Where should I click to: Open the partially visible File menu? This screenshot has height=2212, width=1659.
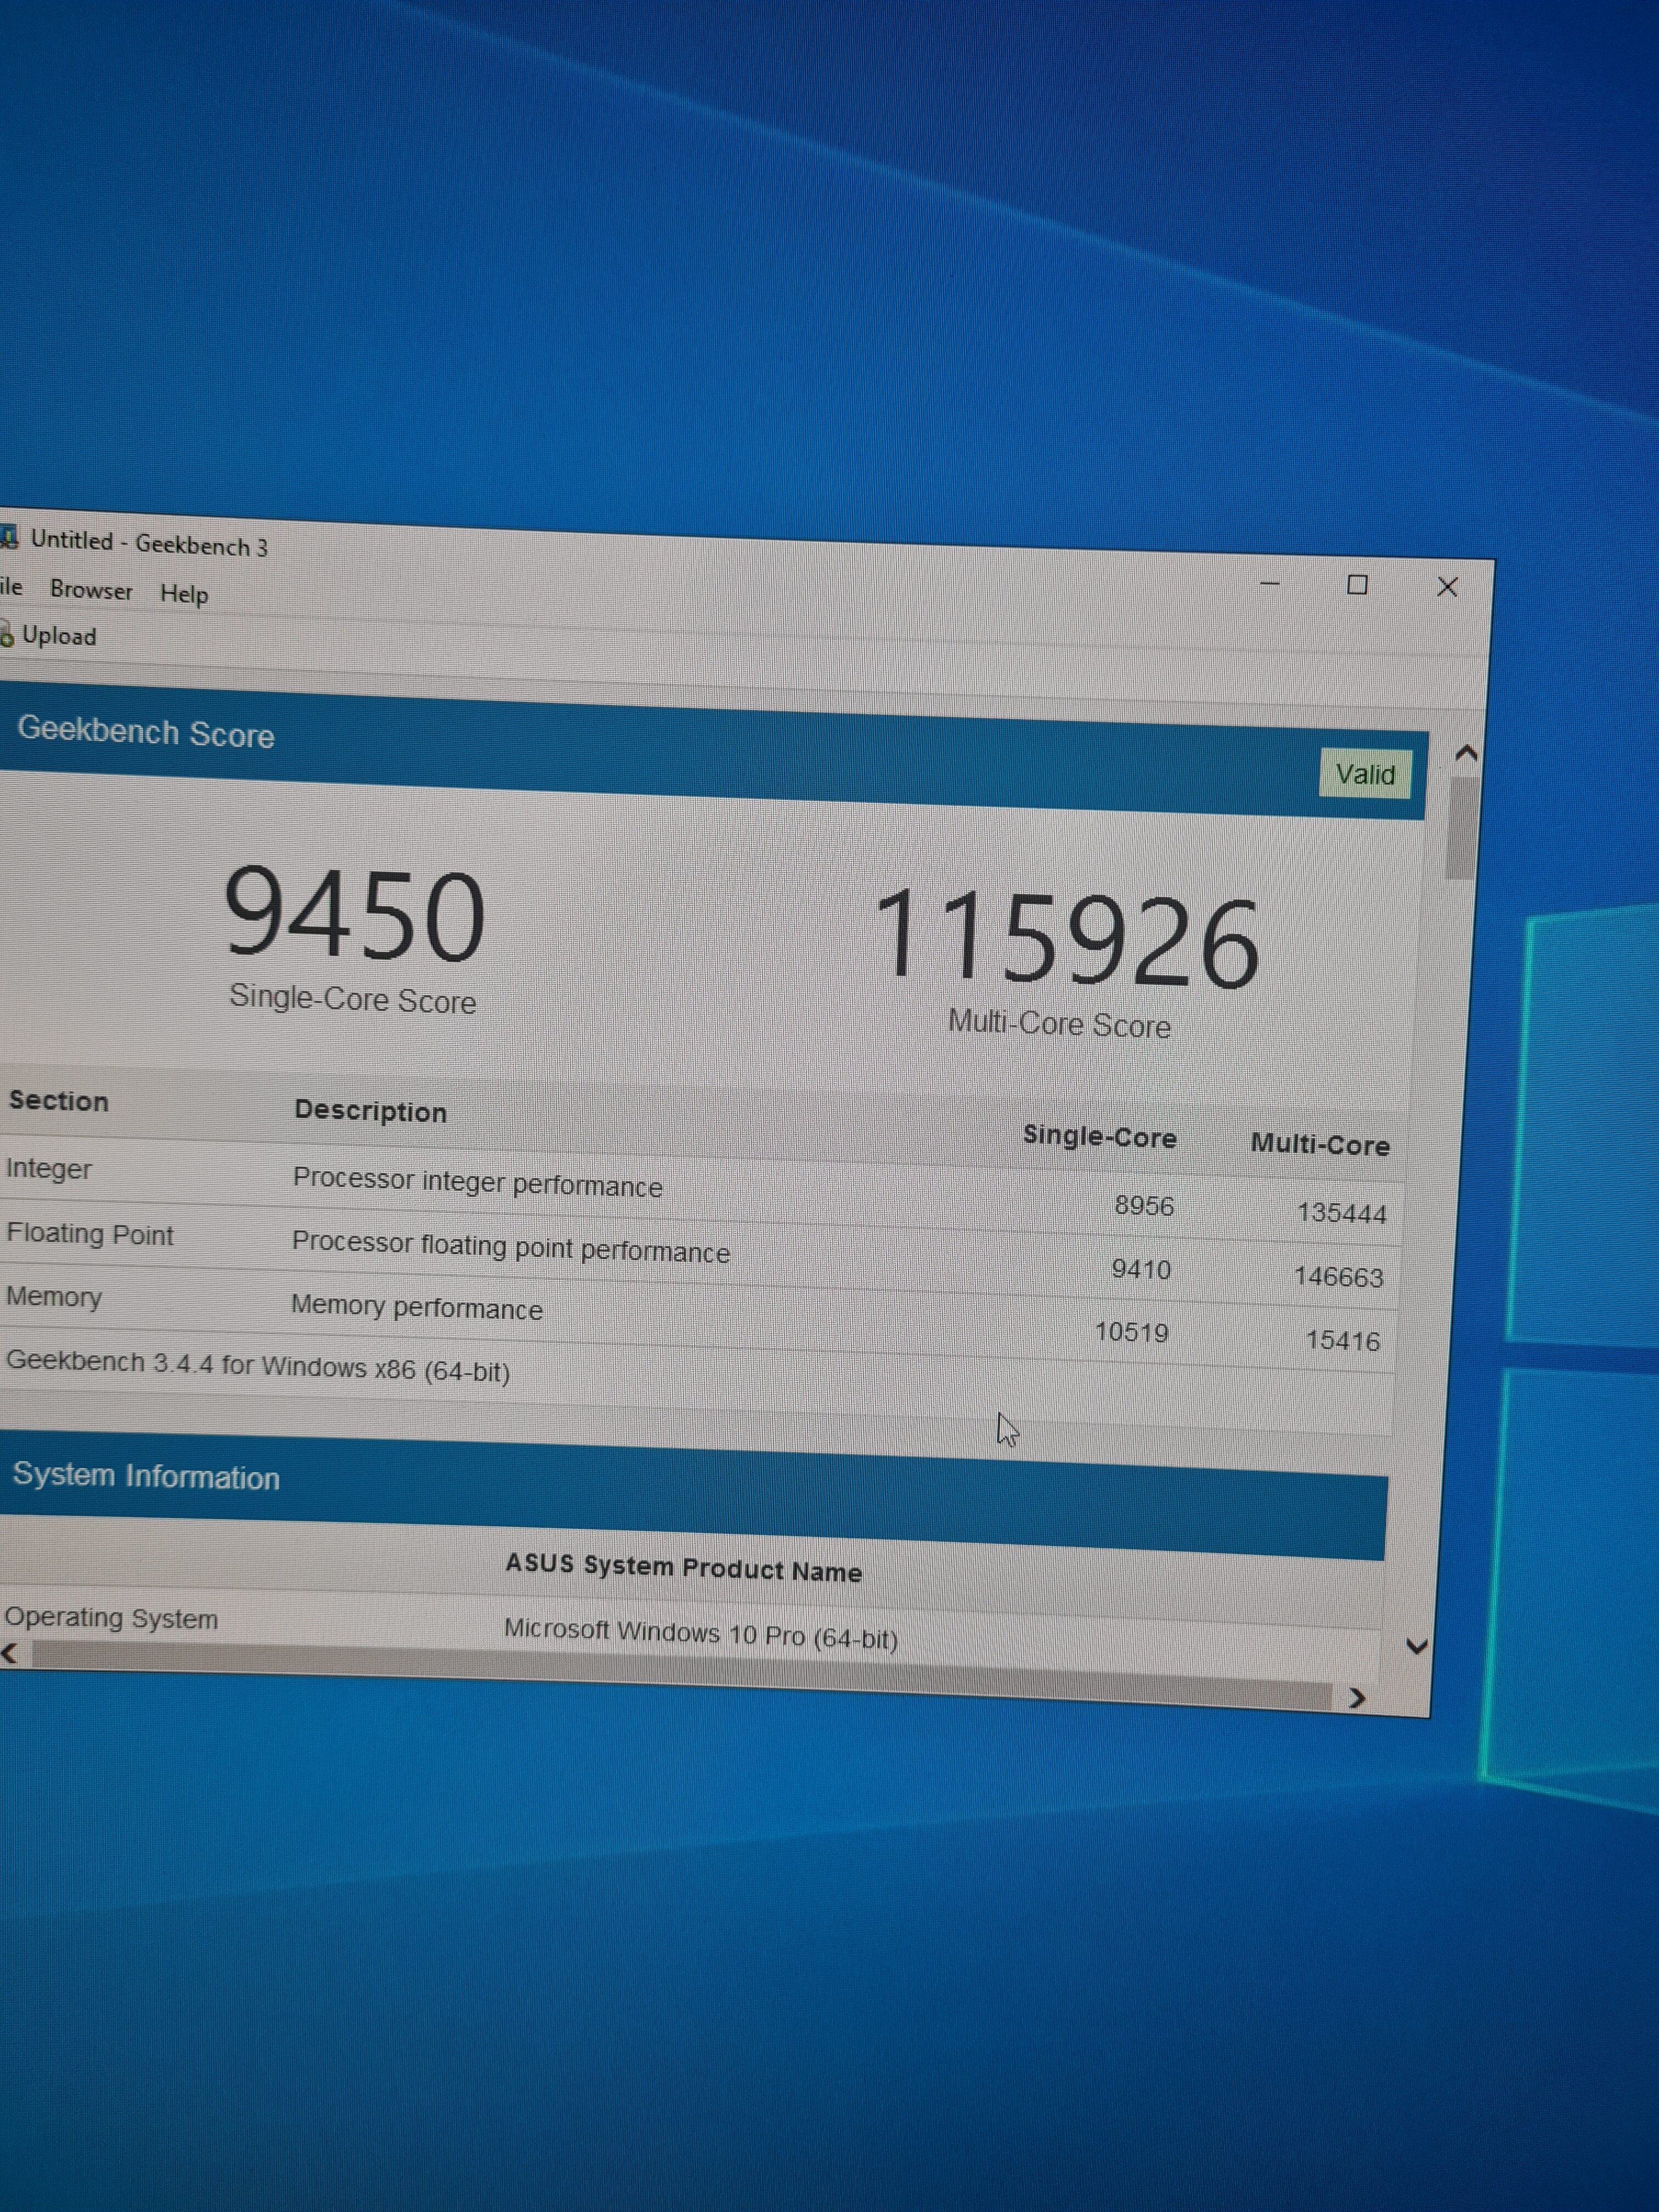click(11, 586)
